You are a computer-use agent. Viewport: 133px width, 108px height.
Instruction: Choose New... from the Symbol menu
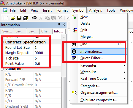(x=99, y=17)
